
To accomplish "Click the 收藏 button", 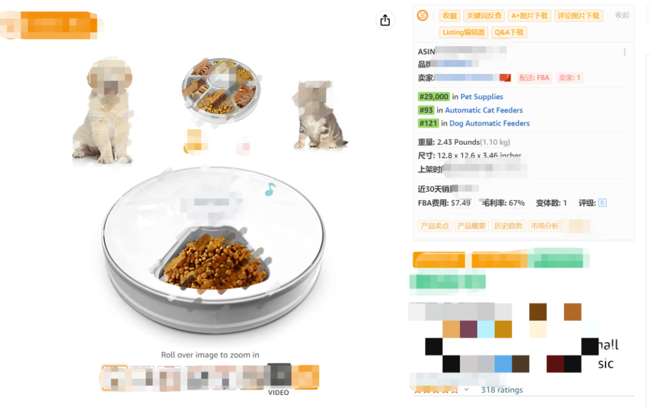I will tap(450, 16).
